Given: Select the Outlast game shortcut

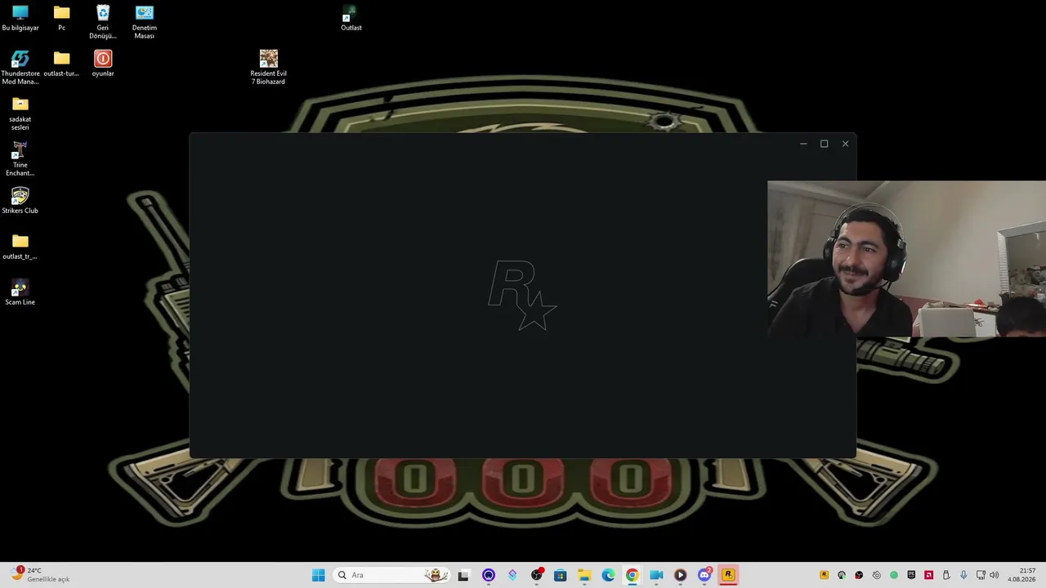Looking at the screenshot, I should [351, 18].
